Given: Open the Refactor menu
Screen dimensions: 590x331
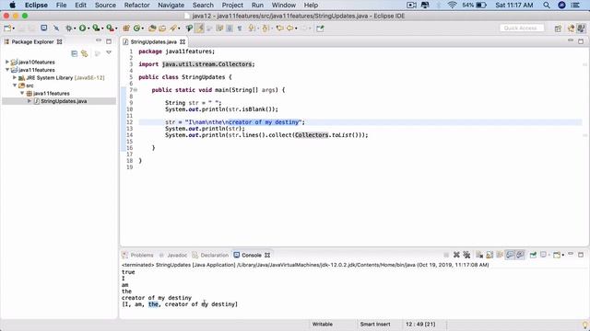Looking at the screenshot, I should click(x=137, y=6).
